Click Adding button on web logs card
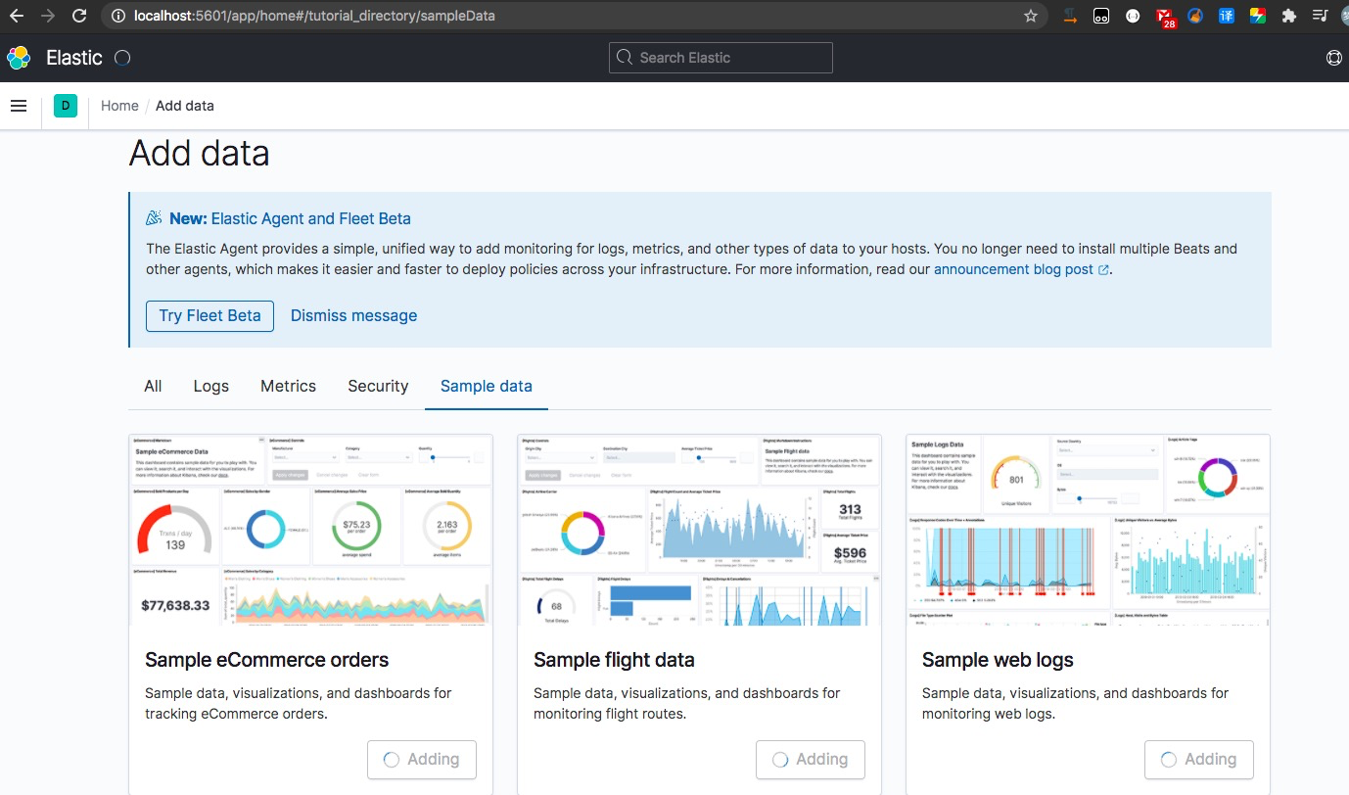The image size is (1349, 795). [1199, 759]
